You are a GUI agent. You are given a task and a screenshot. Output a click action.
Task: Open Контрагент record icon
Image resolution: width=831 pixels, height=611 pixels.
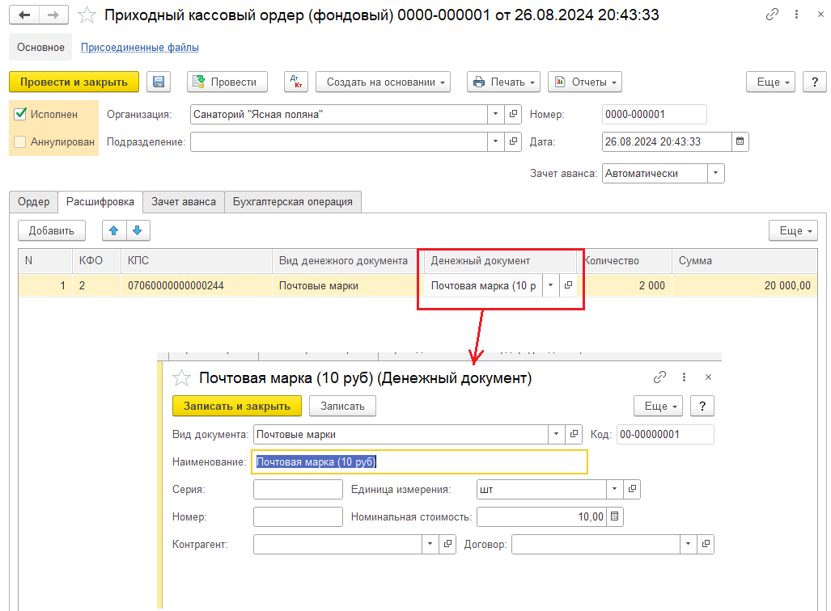point(447,544)
